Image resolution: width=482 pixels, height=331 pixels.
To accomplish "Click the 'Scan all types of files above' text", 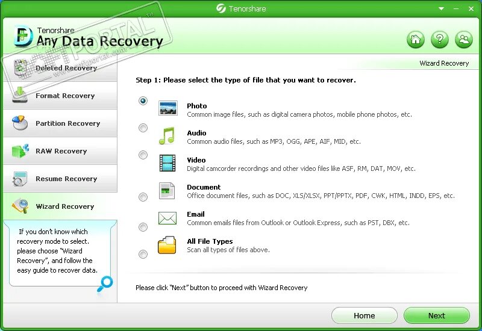I will click(228, 250).
